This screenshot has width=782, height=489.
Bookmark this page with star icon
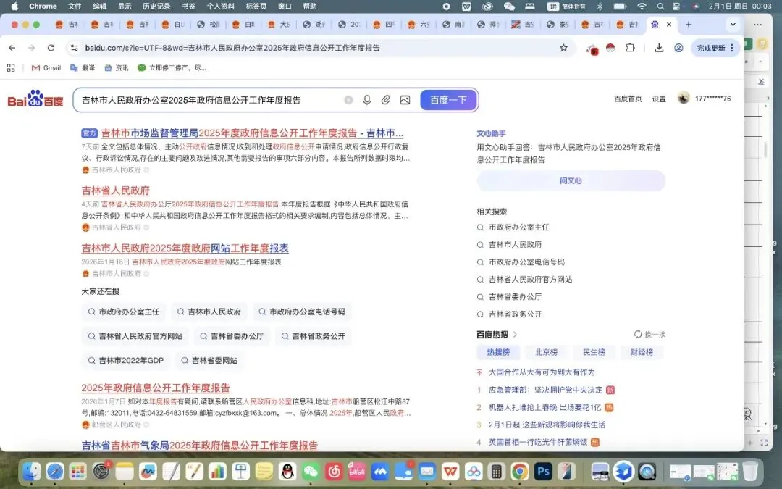563,48
